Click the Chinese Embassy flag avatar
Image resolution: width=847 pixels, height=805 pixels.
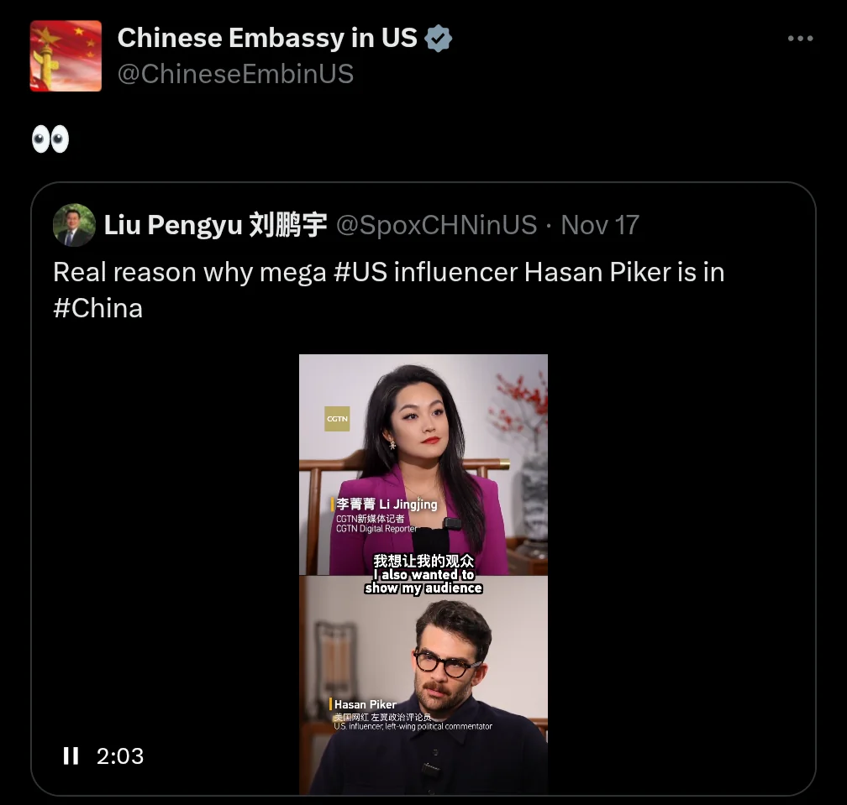pos(66,55)
